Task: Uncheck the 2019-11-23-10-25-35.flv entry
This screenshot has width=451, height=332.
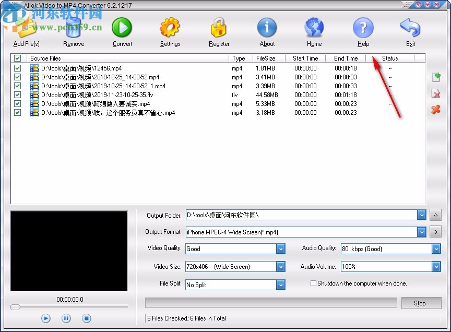Action: pos(17,94)
